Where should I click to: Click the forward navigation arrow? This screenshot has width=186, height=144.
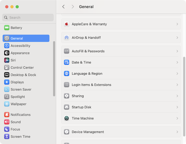(73, 7)
